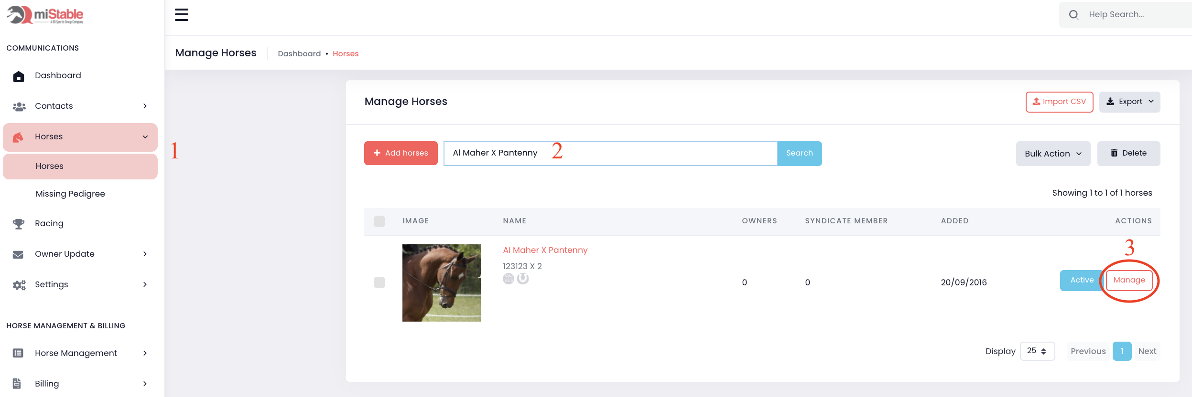The image size is (1192, 397).
Task: Check the Al Maher X Pantenny row checkbox
Action: pyautogui.click(x=379, y=282)
